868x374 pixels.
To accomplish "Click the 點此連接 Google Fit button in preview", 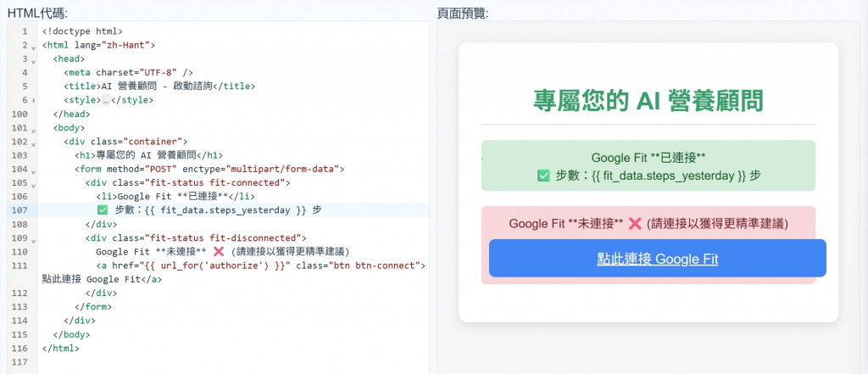I will (x=657, y=258).
